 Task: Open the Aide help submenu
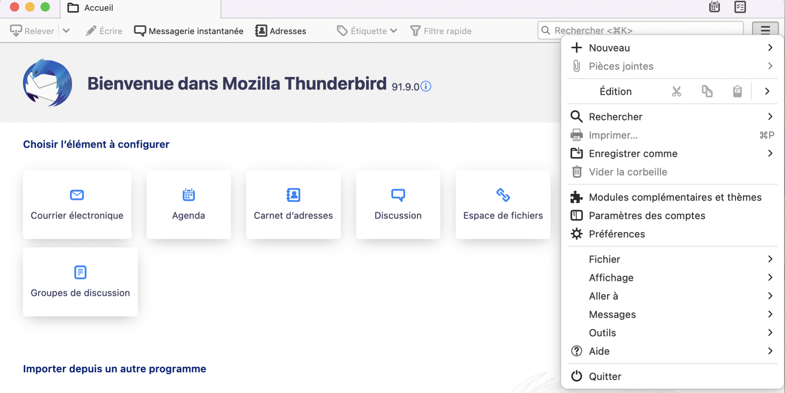point(672,352)
